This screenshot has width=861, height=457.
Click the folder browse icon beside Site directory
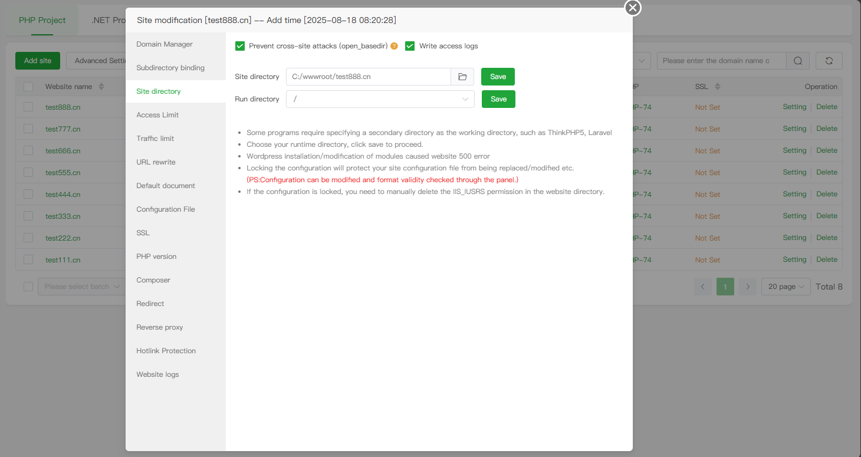tap(462, 77)
